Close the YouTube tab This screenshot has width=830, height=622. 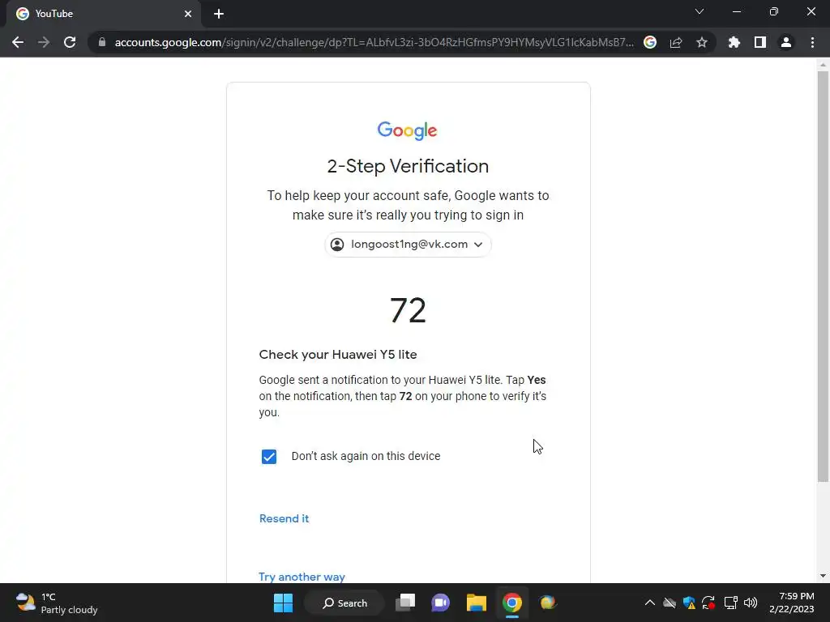click(188, 14)
